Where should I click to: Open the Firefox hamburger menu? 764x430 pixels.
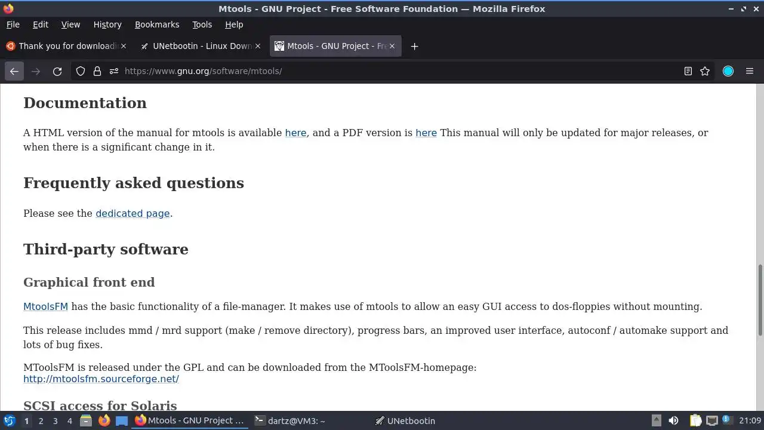pyautogui.click(x=750, y=71)
